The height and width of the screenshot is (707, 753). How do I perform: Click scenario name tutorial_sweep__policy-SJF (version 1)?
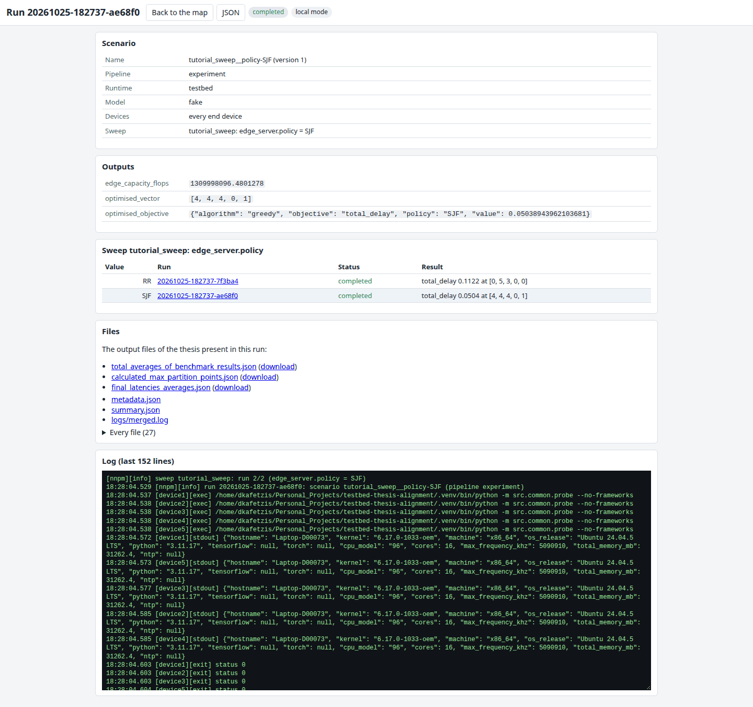pos(247,60)
